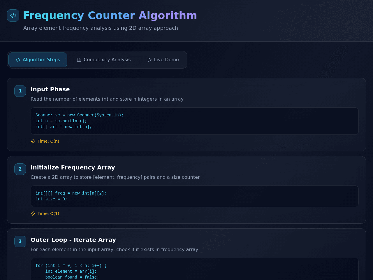Click the Outer Loop - Iterate Array heading
Screen dimensions: 373x280
(73, 240)
